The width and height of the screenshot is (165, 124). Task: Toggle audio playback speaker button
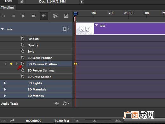tap(44, 16)
